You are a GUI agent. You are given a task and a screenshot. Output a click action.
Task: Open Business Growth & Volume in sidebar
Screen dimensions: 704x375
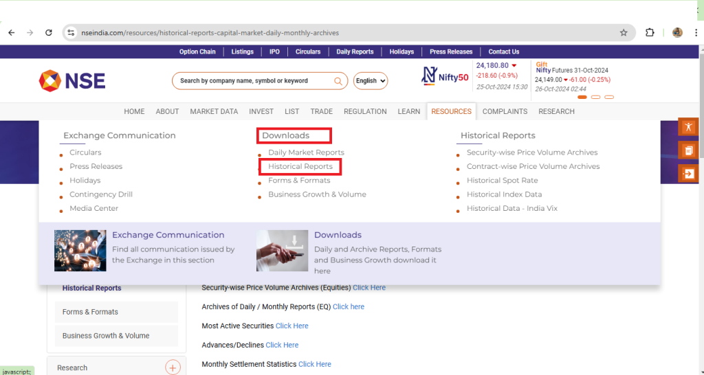116,336
